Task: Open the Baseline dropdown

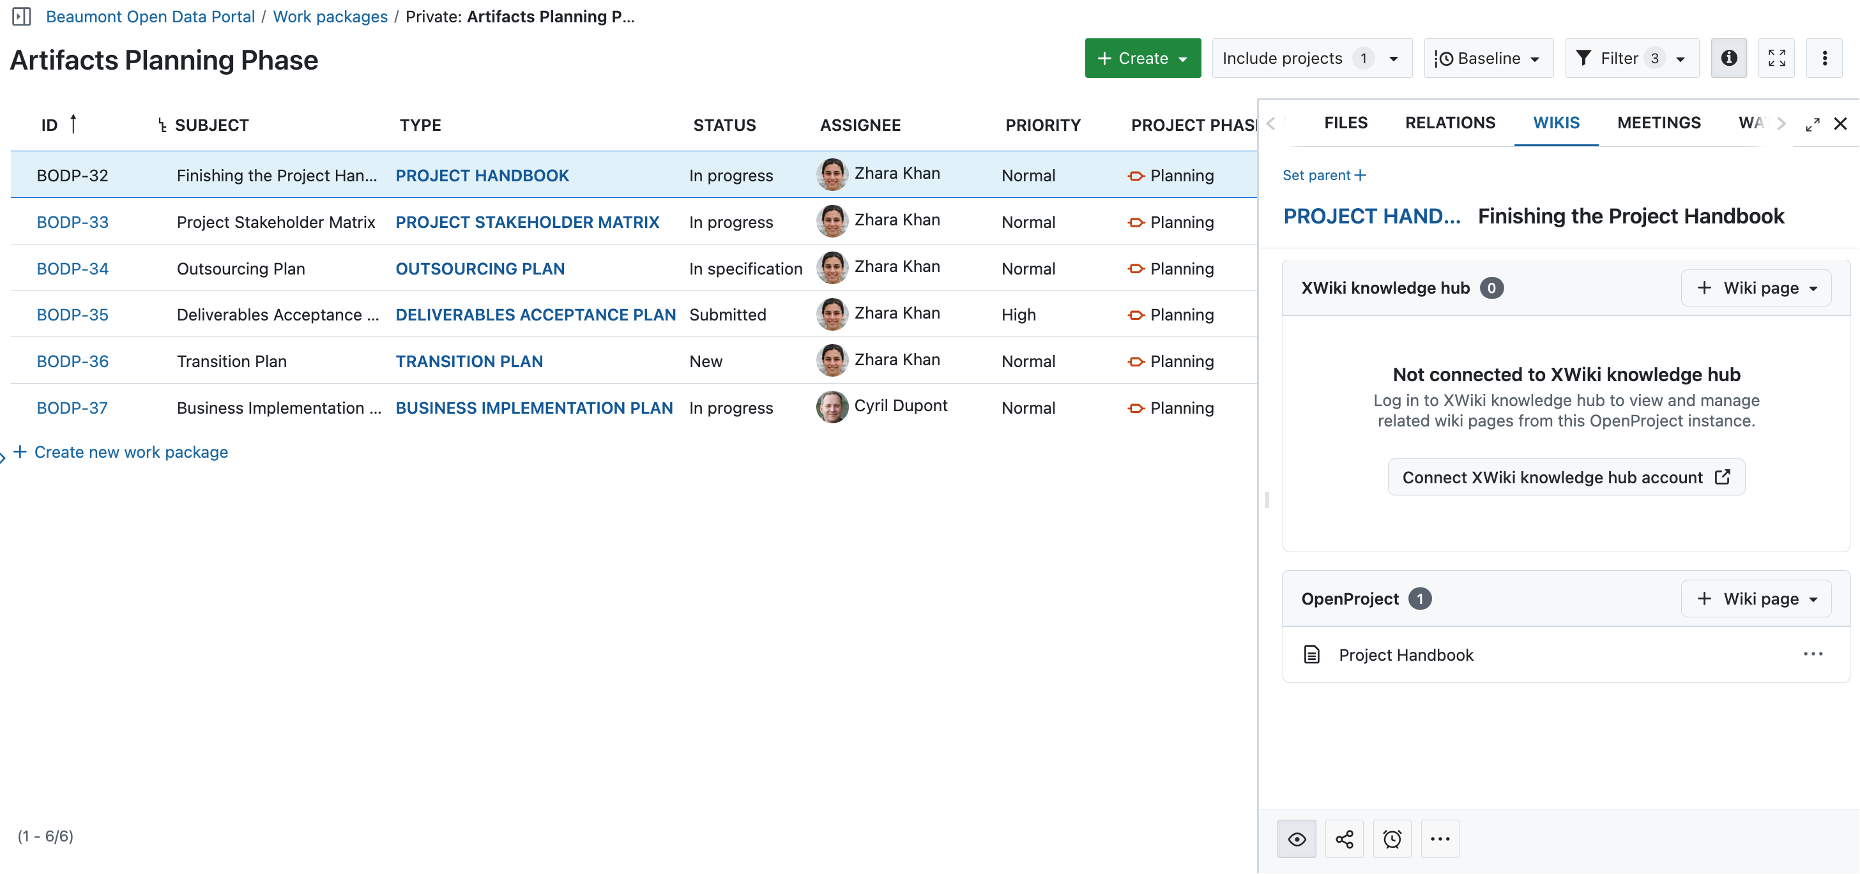Action: (1488, 57)
